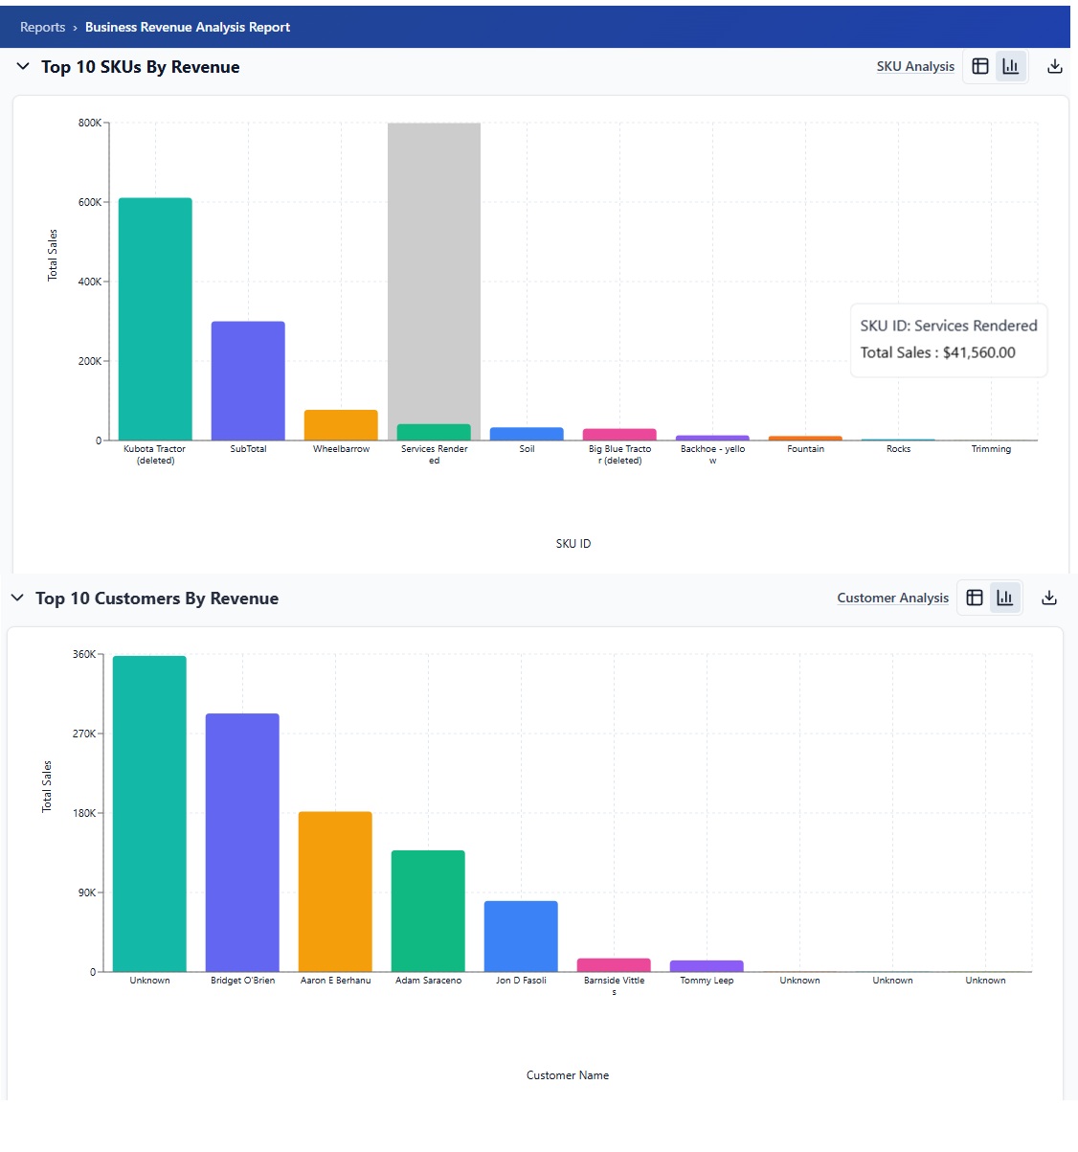Open the Customer Analysis link

coord(892,598)
